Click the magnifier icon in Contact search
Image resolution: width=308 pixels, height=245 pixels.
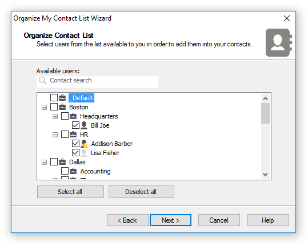coord(42,80)
